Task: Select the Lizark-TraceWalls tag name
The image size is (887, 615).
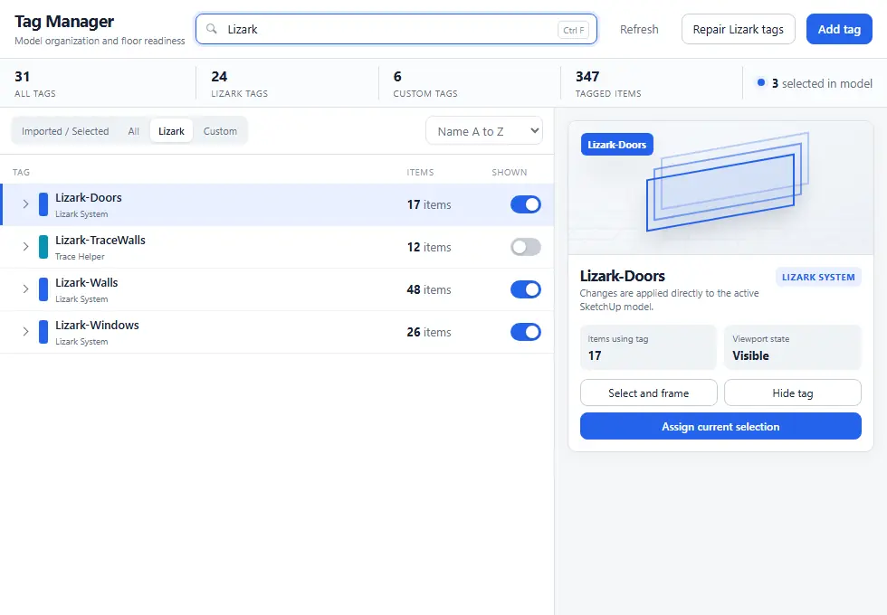Action: click(x=100, y=241)
